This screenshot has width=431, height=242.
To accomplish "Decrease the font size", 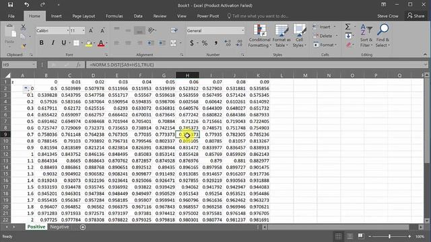I will tap(102, 30).
